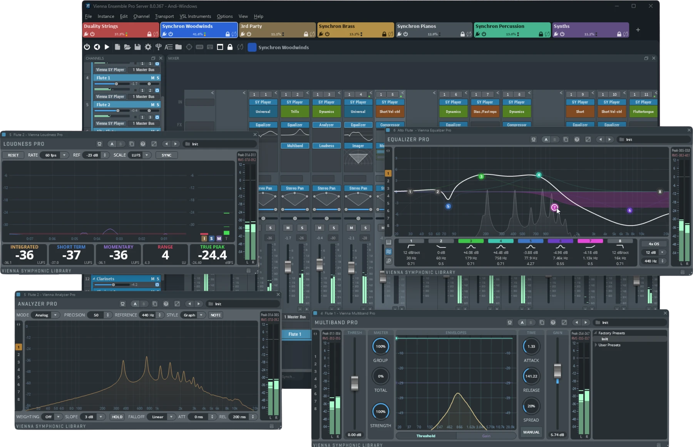Open FALLOFF Linear dropdown in Analyzer Pro

pos(161,417)
